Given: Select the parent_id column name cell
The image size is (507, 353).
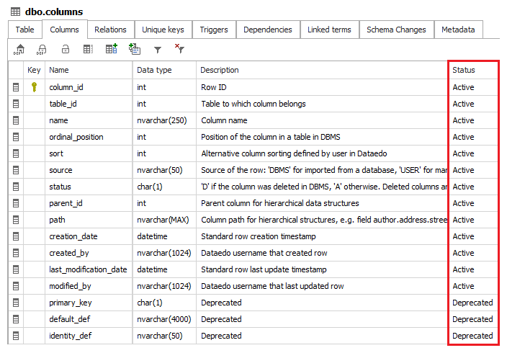Looking at the screenshot, I should click(66, 203).
